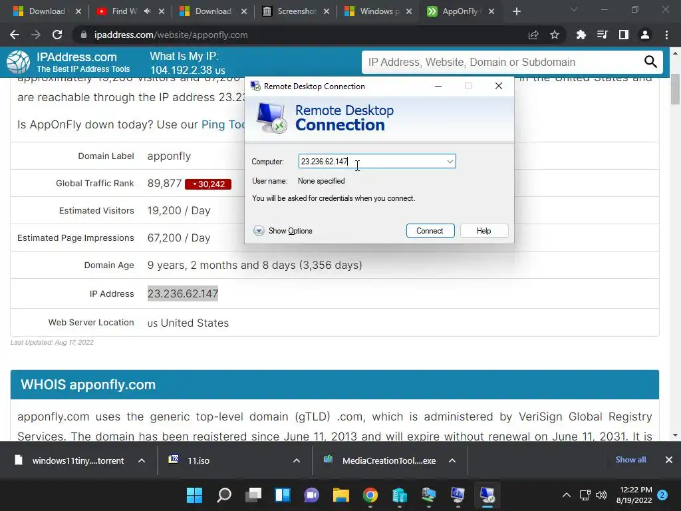
Task: Go back to the previous page
Action: 15,35
